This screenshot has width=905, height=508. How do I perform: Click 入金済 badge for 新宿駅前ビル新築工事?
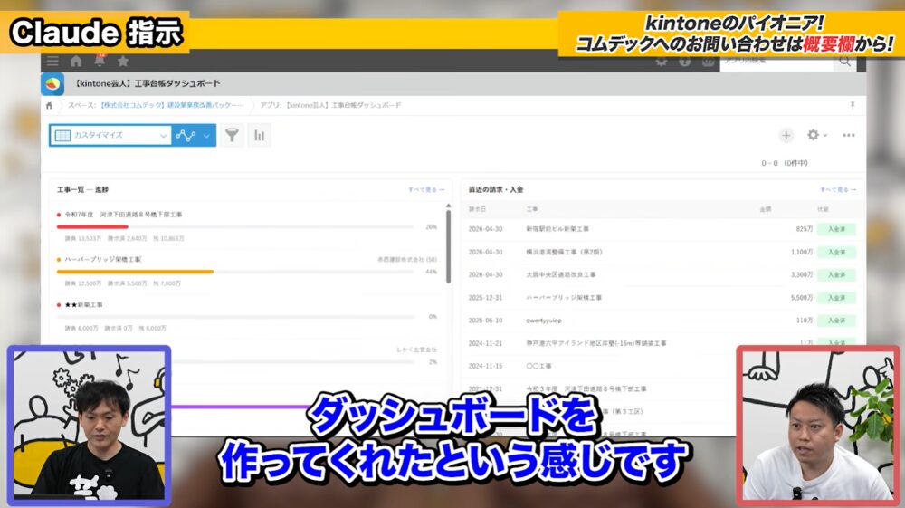(836, 229)
